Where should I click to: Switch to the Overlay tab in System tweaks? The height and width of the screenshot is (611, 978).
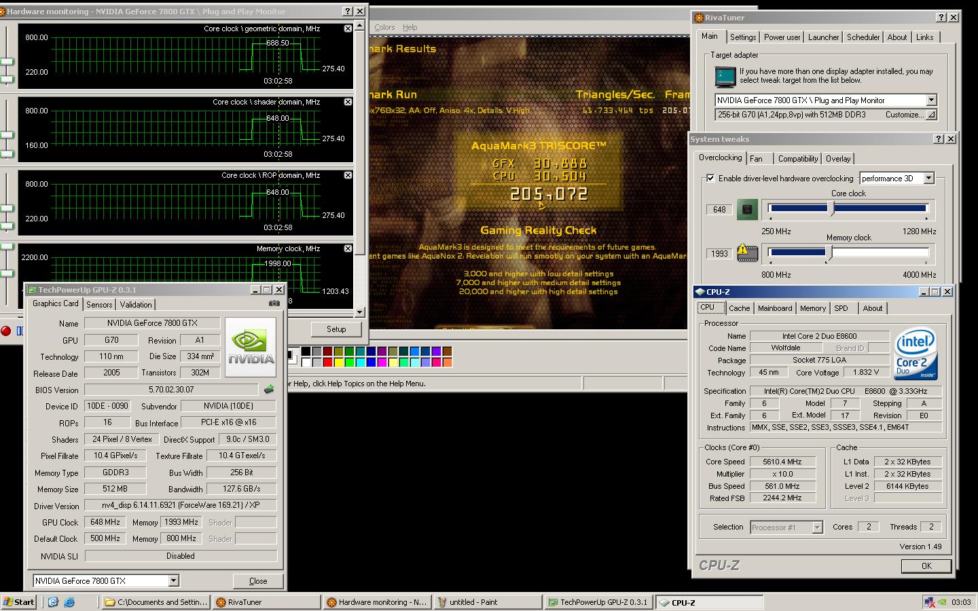click(x=838, y=159)
